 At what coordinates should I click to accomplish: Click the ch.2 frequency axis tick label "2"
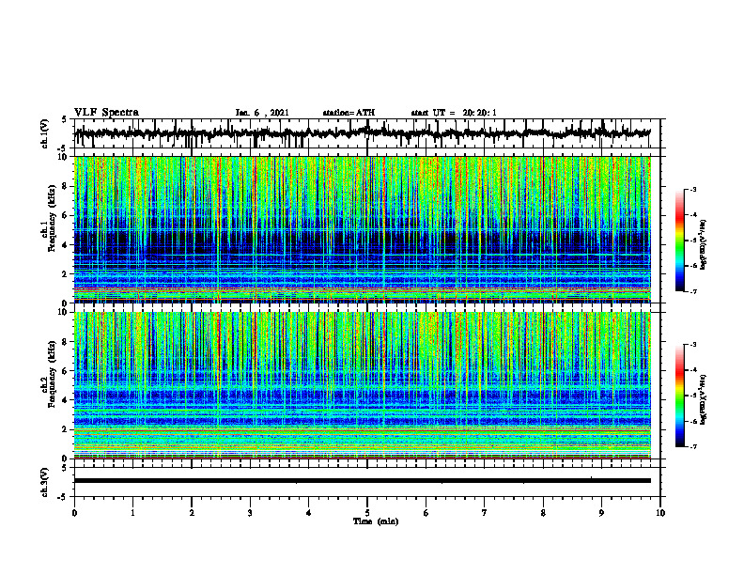pyautogui.click(x=66, y=429)
